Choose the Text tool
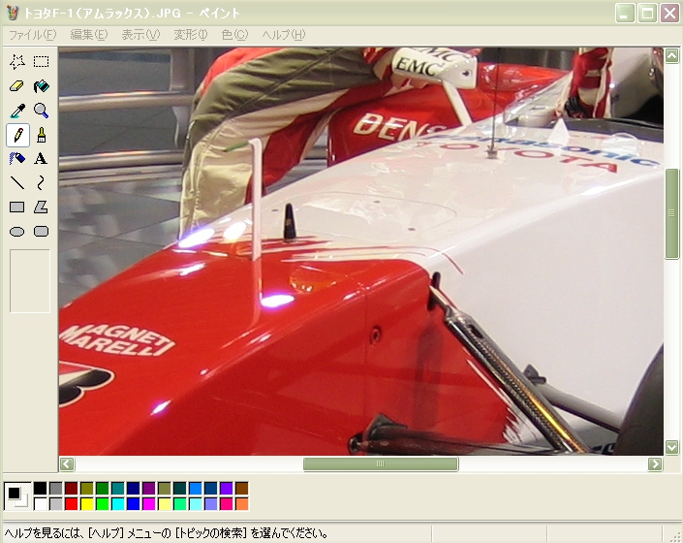This screenshot has height=543, width=683. [41, 159]
